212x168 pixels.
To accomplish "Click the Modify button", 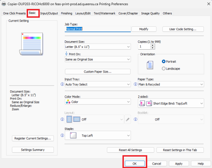I will pyautogui.click(x=144, y=29).
